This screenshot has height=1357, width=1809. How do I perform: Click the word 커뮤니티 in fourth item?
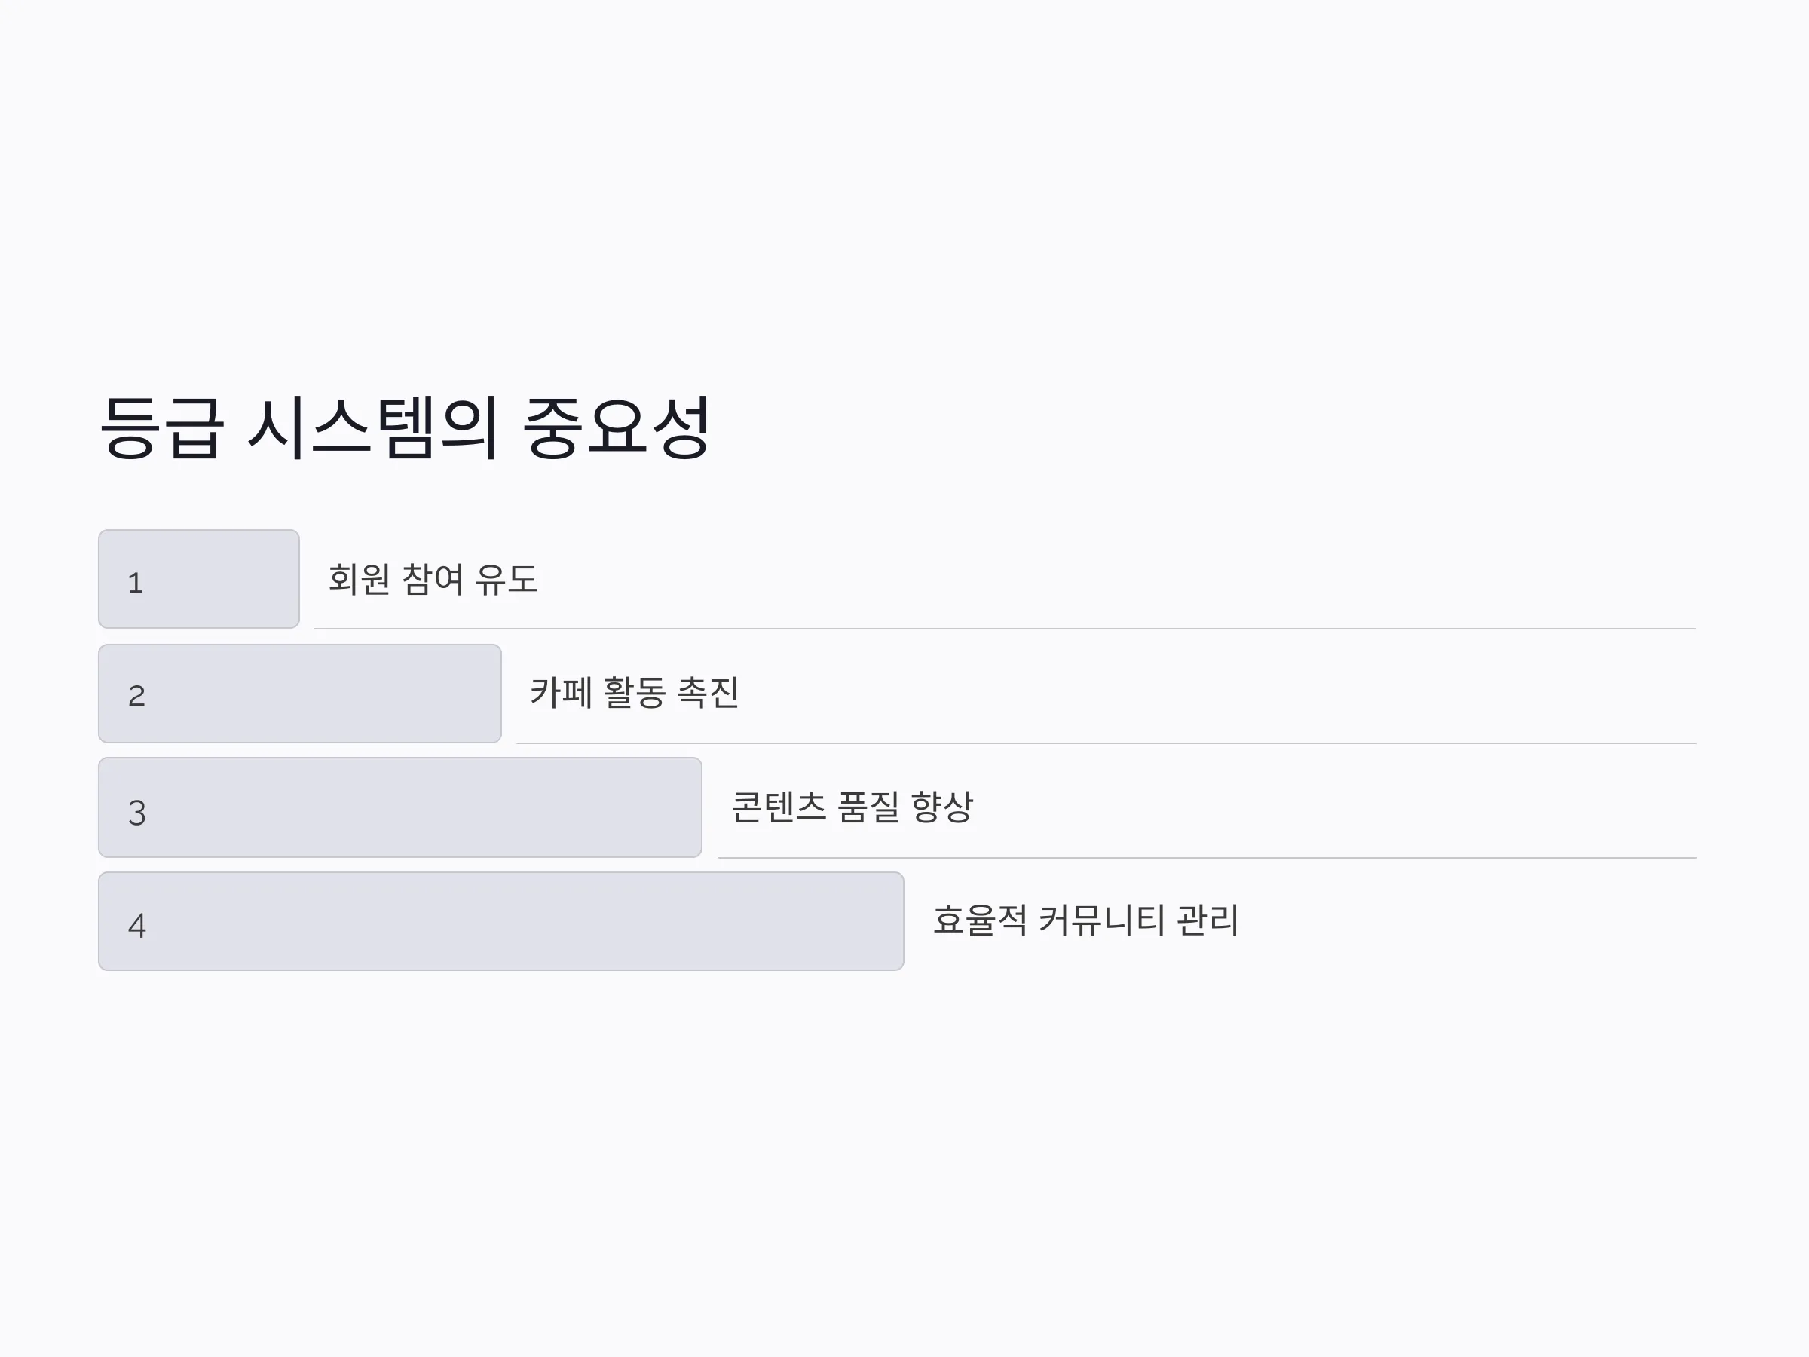pyautogui.click(x=1101, y=920)
